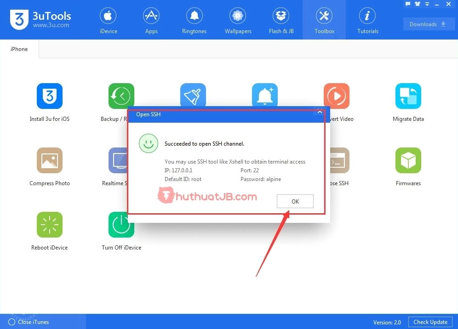The height and width of the screenshot is (329, 458).
Task: Open the iDevice section
Action: [x=108, y=20]
